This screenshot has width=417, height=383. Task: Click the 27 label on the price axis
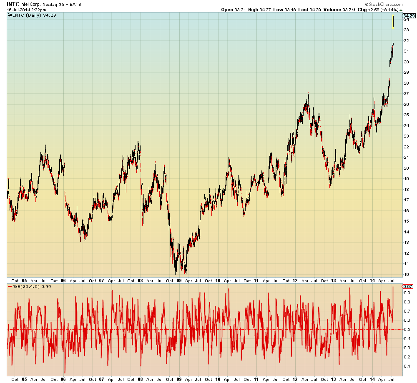(406, 93)
